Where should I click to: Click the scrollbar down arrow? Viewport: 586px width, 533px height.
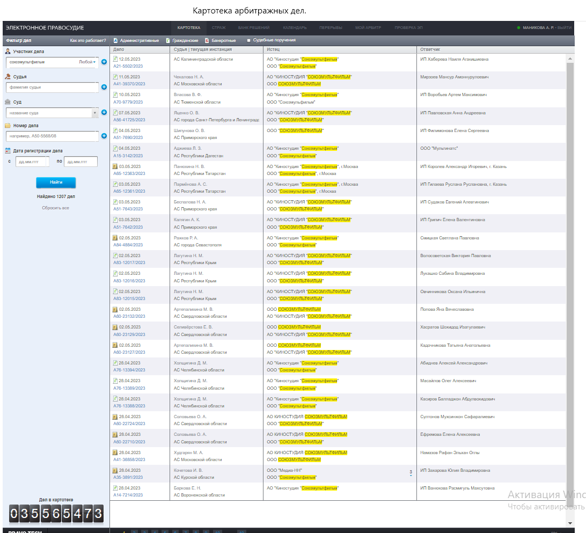(570, 523)
